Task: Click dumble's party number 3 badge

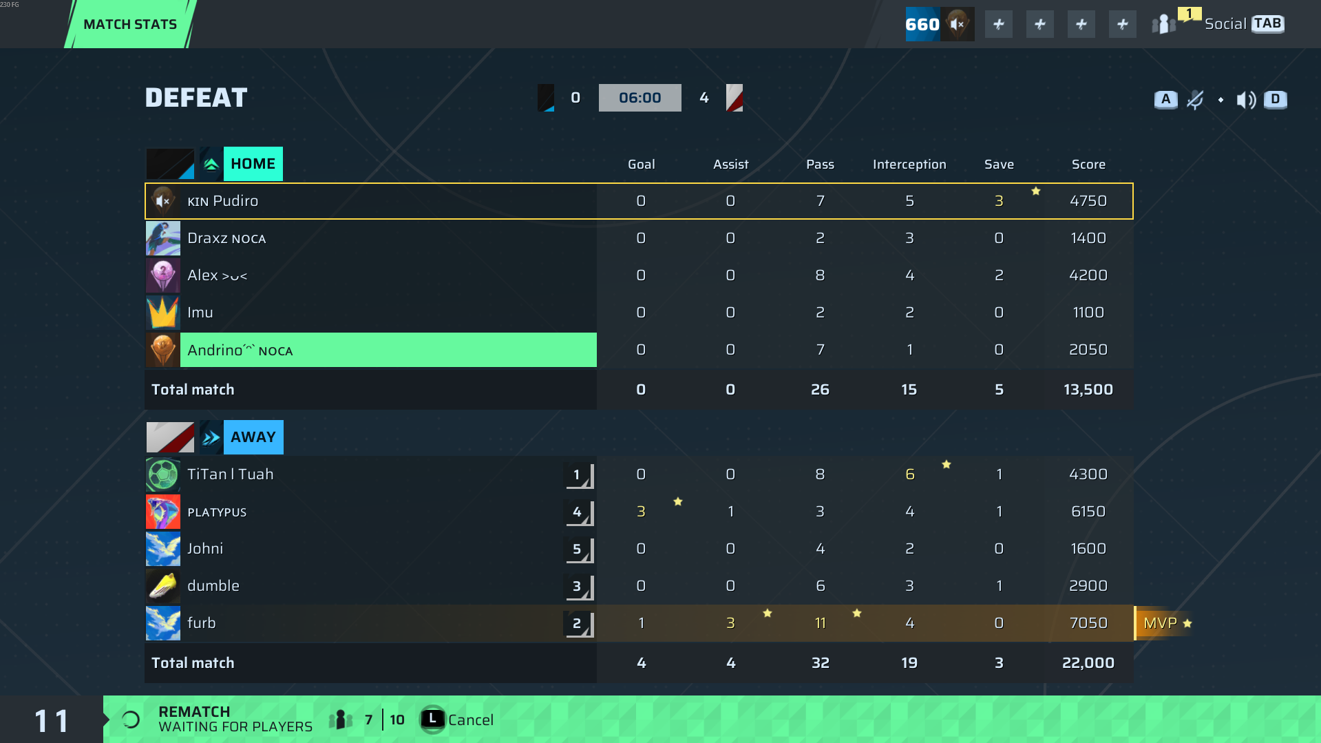Action: (x=579, y=587)
